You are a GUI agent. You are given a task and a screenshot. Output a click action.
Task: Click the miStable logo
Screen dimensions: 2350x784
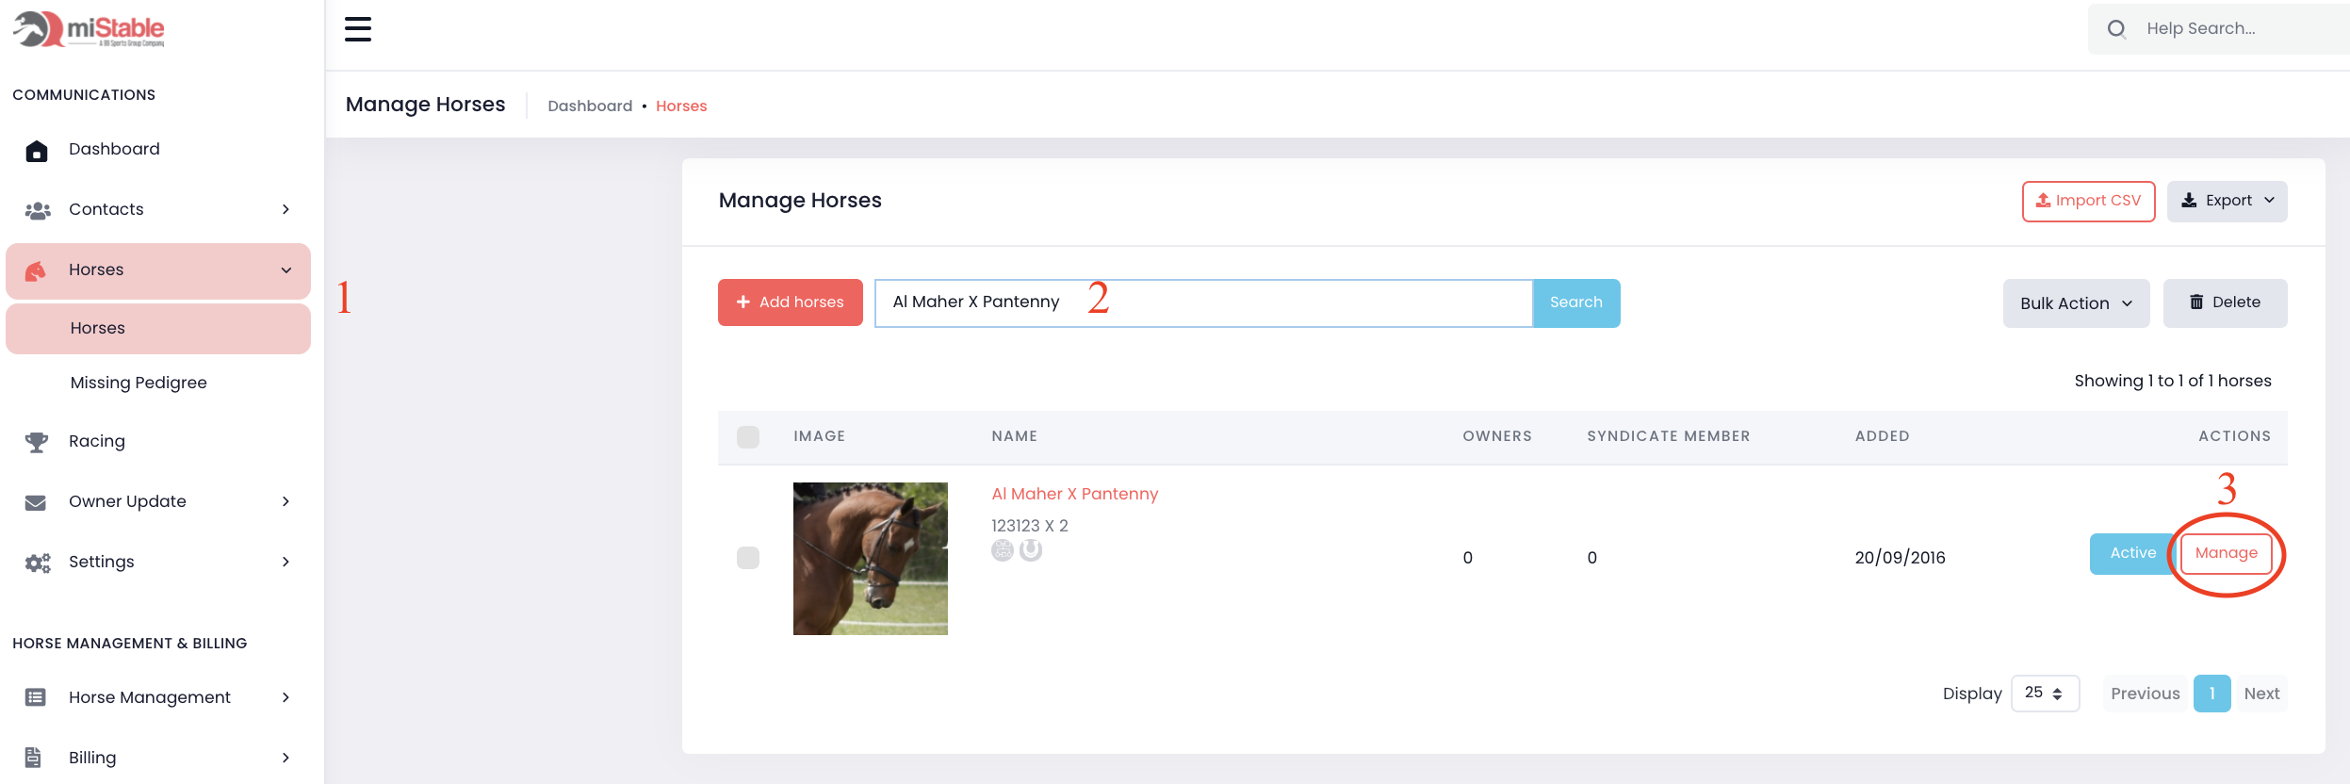[x=90, y=29]
